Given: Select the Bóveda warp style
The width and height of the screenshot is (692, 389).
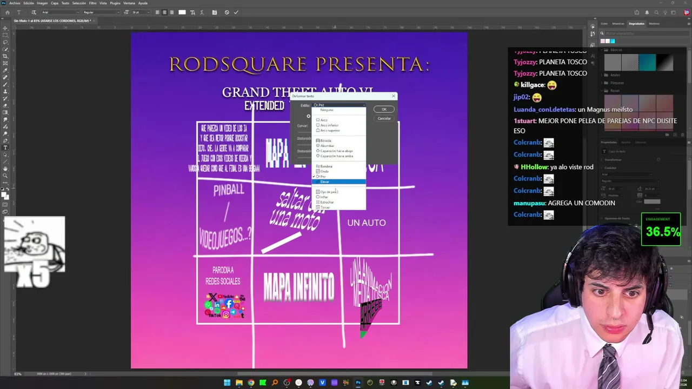Looking at the screenshot, I should pos(339,140).
